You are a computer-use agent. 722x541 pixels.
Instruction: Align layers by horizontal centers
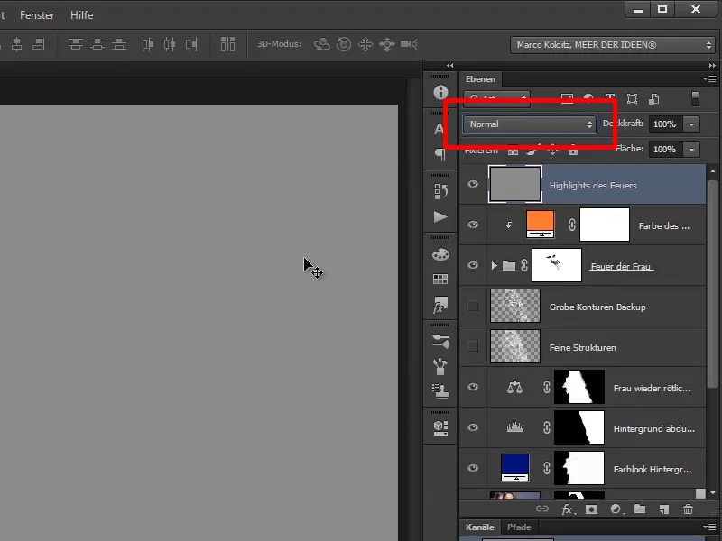click(17, 44)
